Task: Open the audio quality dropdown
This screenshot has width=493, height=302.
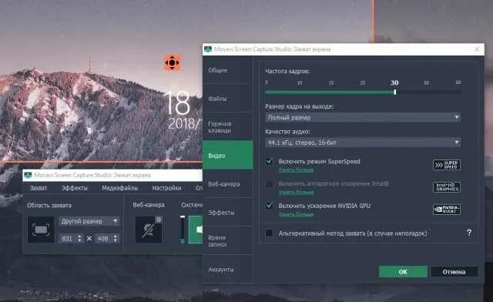Action: pos(363,143)
